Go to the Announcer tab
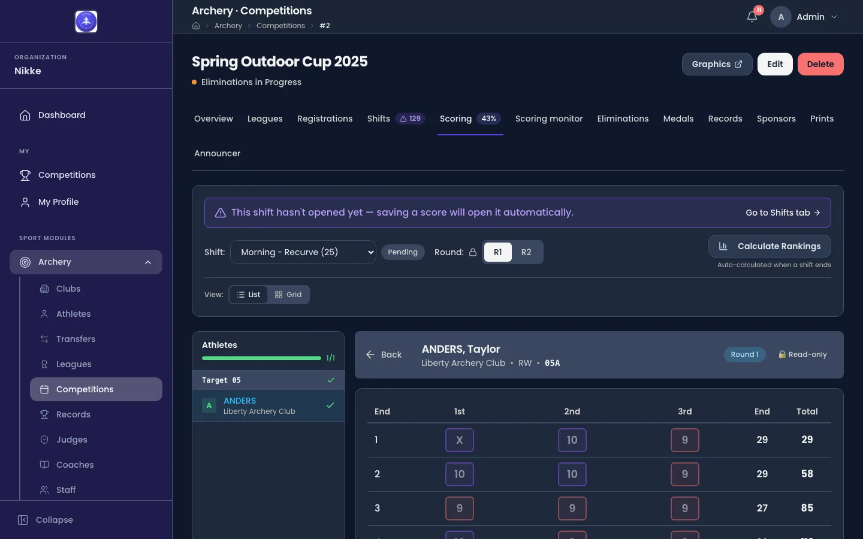This screenshot has height=539, width=863. point(217,153)
